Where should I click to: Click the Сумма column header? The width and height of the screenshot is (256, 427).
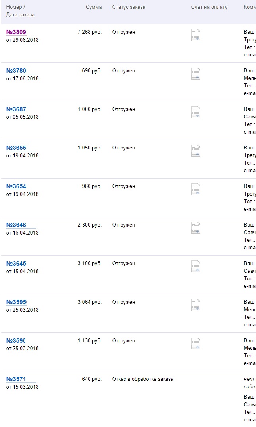pos(94,7)
